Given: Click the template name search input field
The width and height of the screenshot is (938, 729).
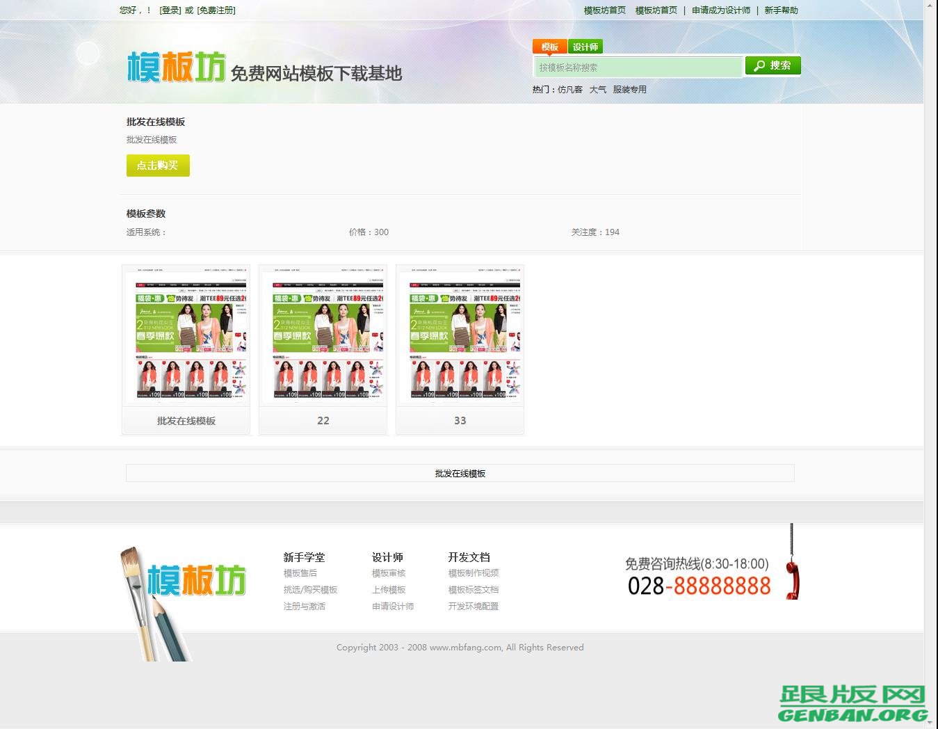Looking at the screenshot, I should (637, 66).
